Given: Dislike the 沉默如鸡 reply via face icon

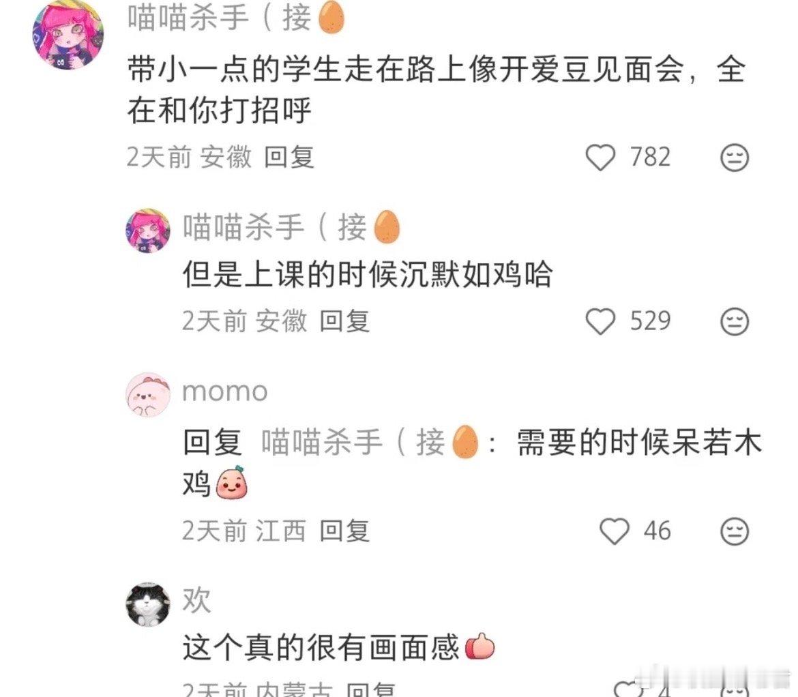Looking at the screenshot, I should pos(735,321).
